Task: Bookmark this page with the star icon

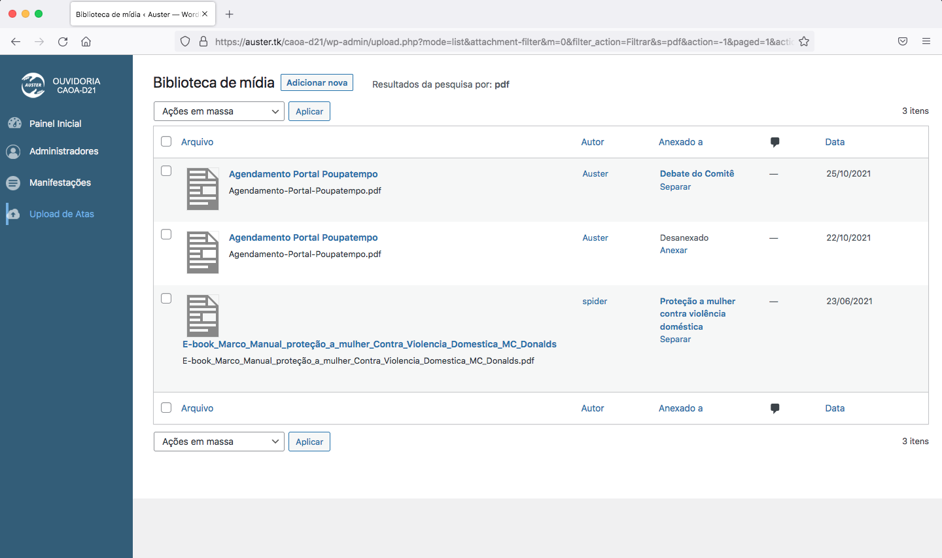Action: point(804,41)
